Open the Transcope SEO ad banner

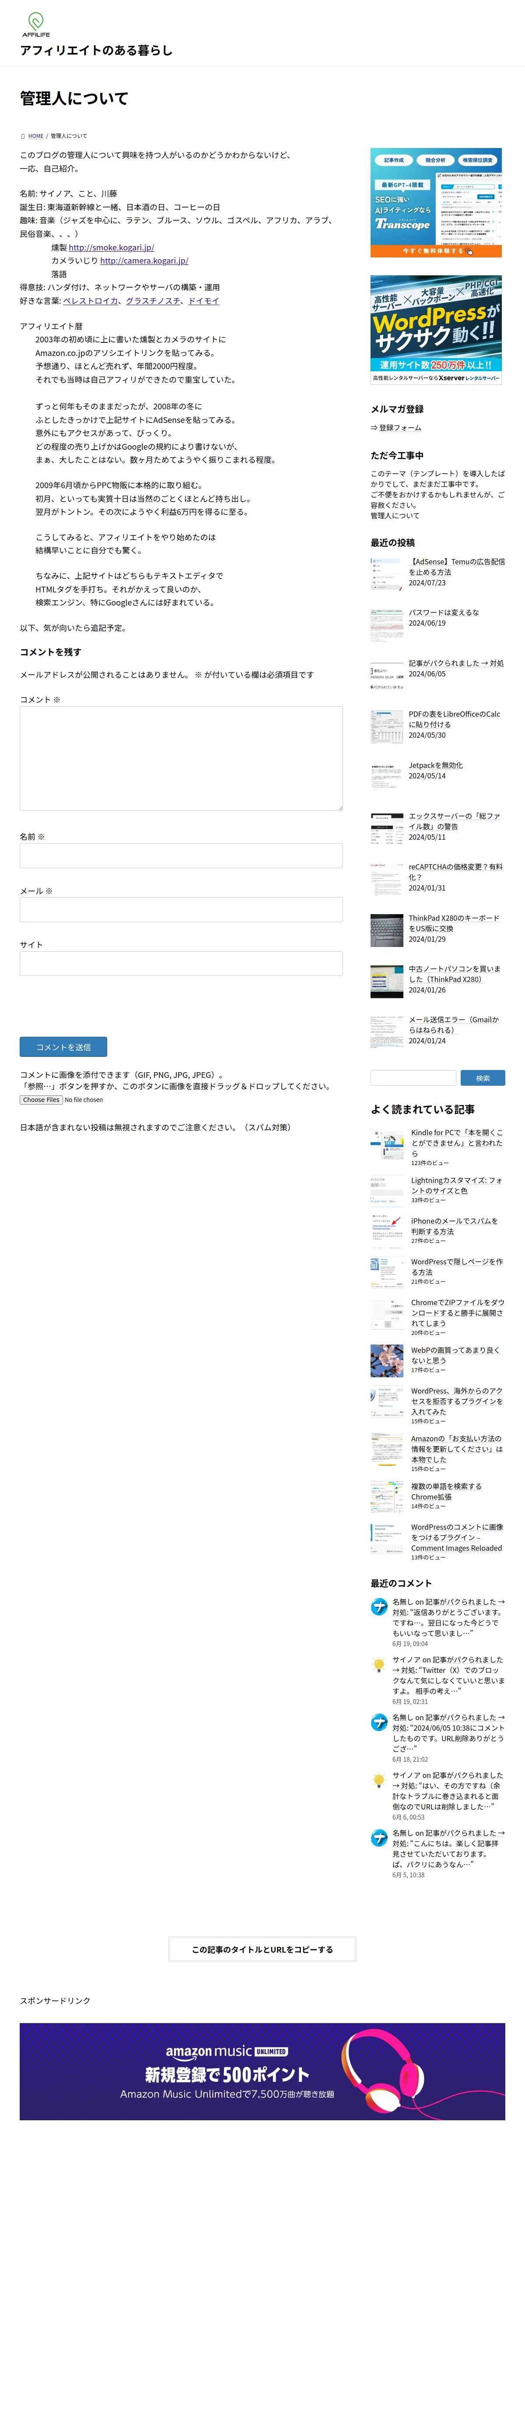[436, 203]
